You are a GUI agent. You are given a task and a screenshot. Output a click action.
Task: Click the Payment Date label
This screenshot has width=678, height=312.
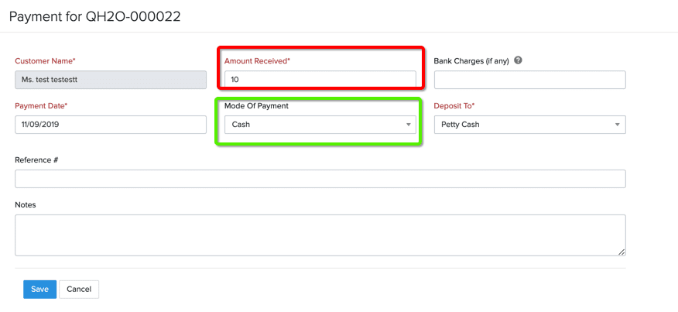tap(41, 106)
